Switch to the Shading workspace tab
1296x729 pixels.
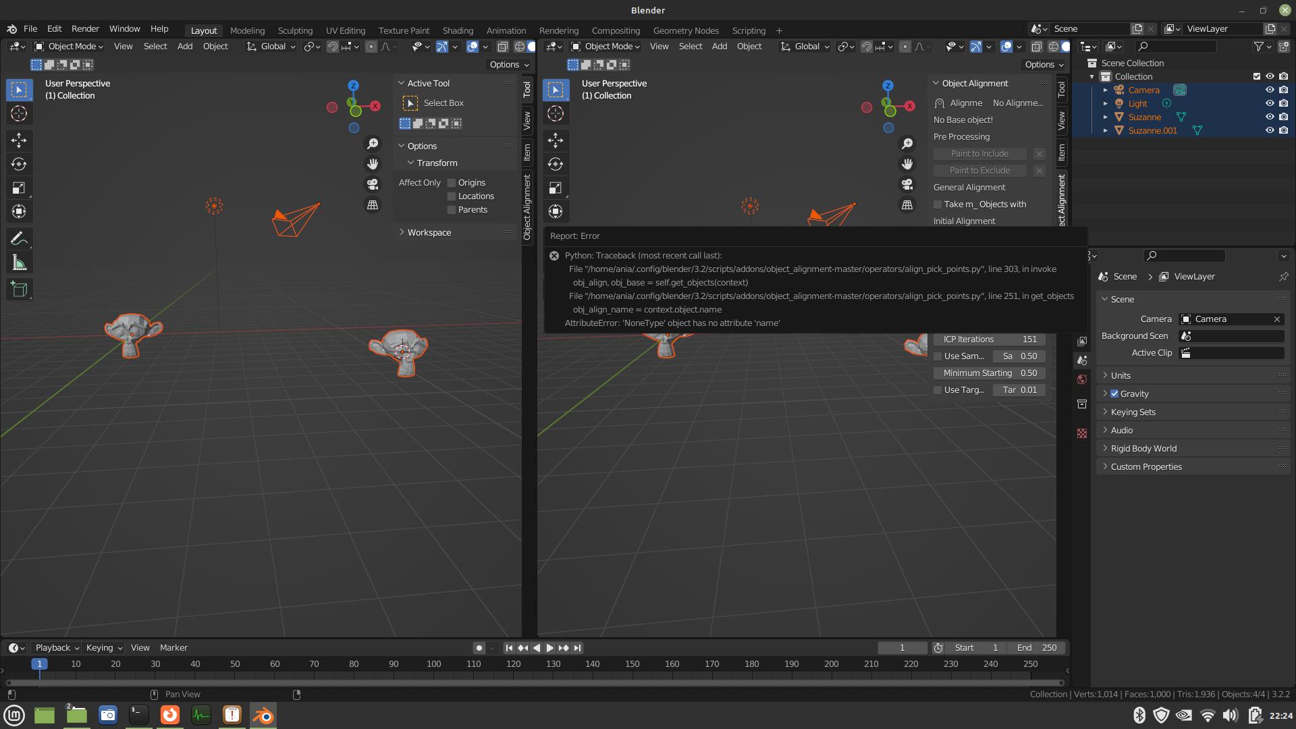coord(458,30)
